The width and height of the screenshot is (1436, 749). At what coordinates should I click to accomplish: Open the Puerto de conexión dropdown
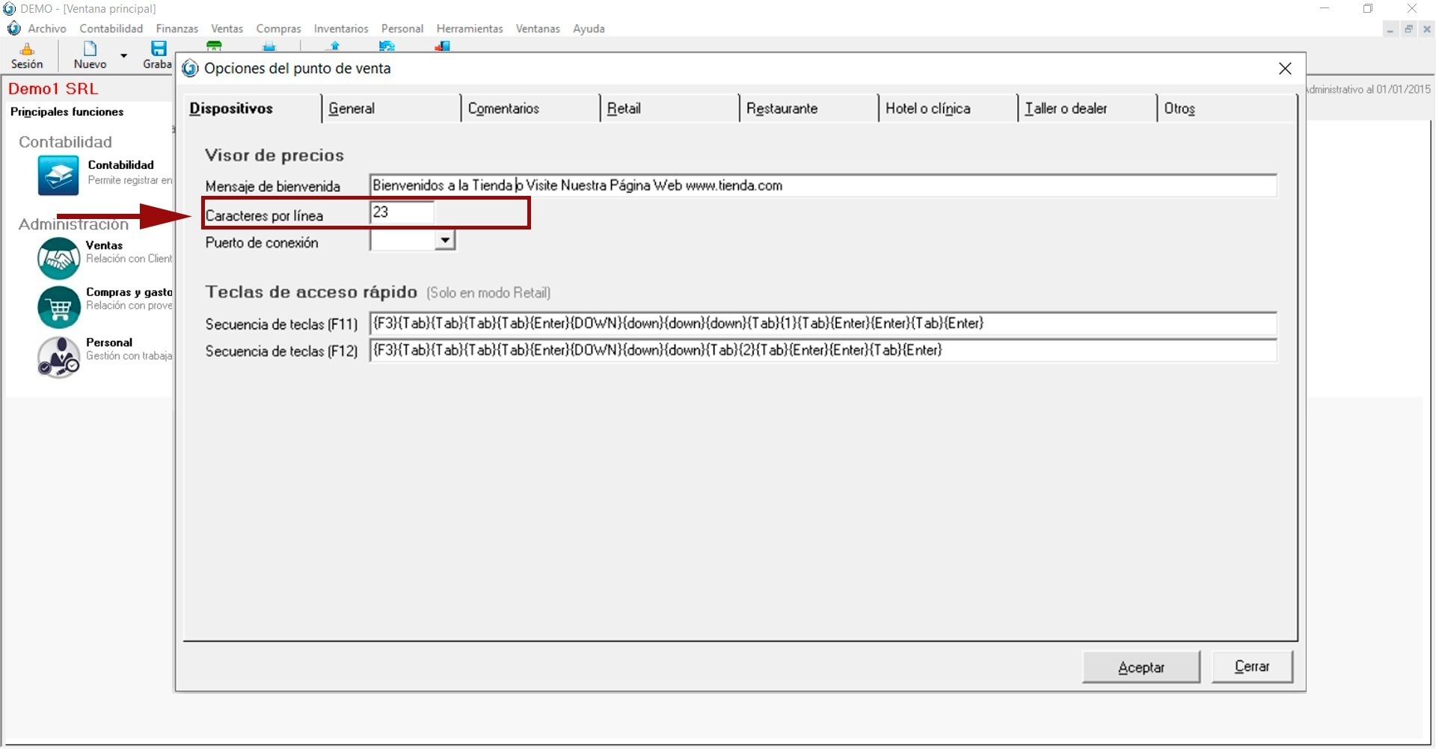pos(445,241)
